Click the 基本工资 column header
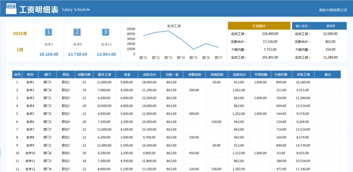 [105, 75]
